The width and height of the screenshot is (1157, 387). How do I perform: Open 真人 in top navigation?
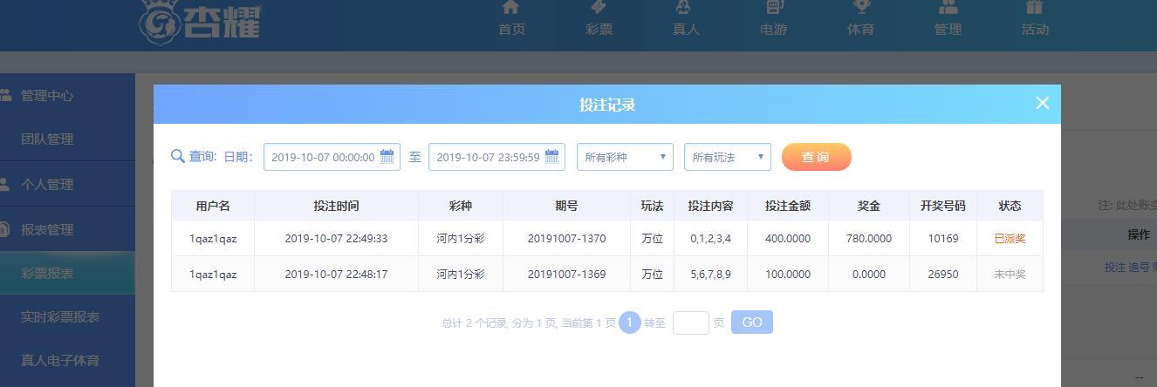tap(686, 29)
